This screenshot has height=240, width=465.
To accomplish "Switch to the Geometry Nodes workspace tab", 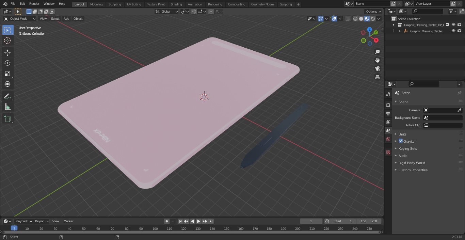I will 262,4.
